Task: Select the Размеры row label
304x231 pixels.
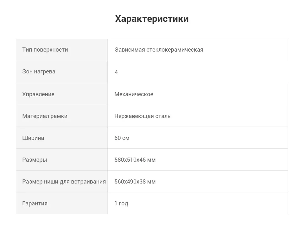Action: tap(35, 160)
